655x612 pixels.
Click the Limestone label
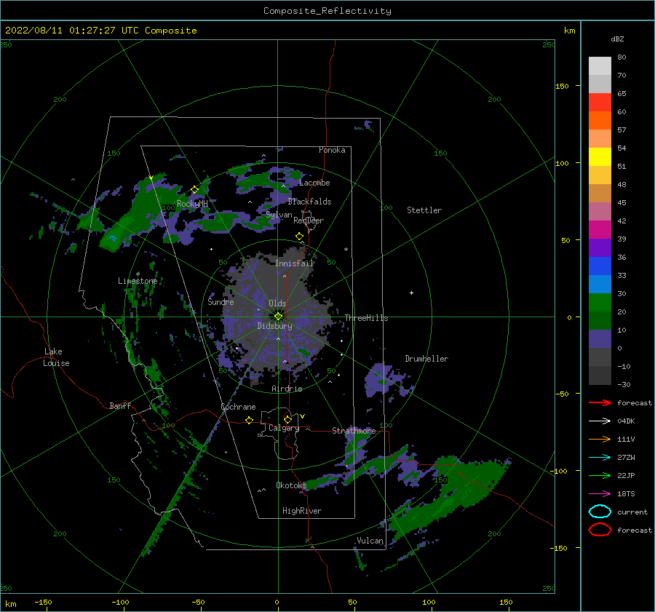pyautogui.click(x=138, y=281)
